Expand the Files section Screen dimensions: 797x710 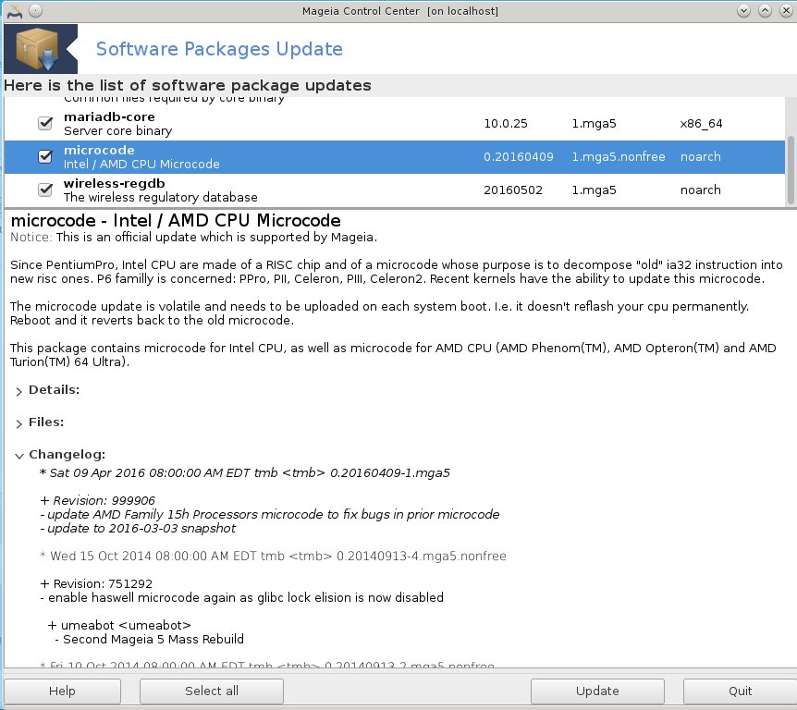click(x=18, y=423)
